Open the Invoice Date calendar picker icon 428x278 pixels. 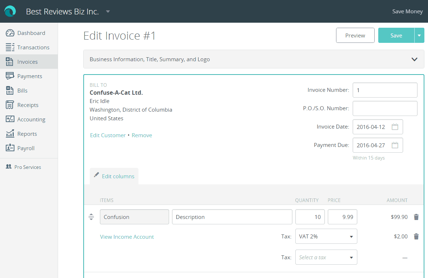coord(395,127)
